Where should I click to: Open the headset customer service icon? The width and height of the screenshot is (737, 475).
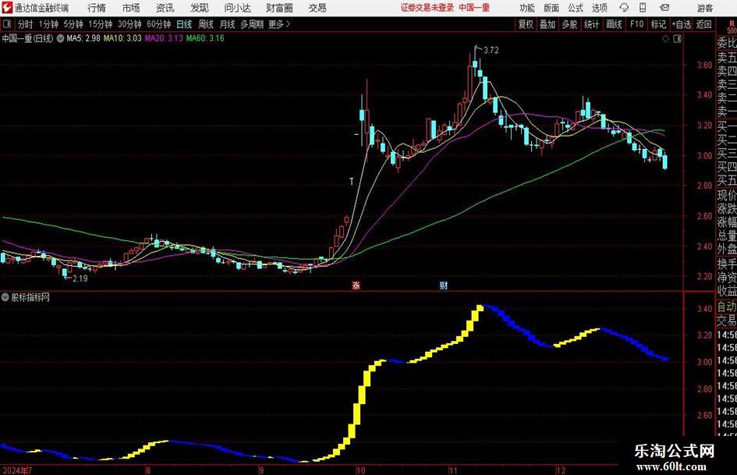pyautogui.click(x=624, y=8)
